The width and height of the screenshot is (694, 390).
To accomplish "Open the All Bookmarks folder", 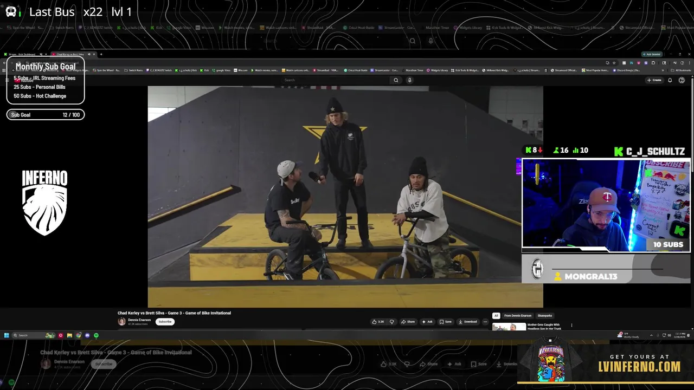I will coord(682,70).
